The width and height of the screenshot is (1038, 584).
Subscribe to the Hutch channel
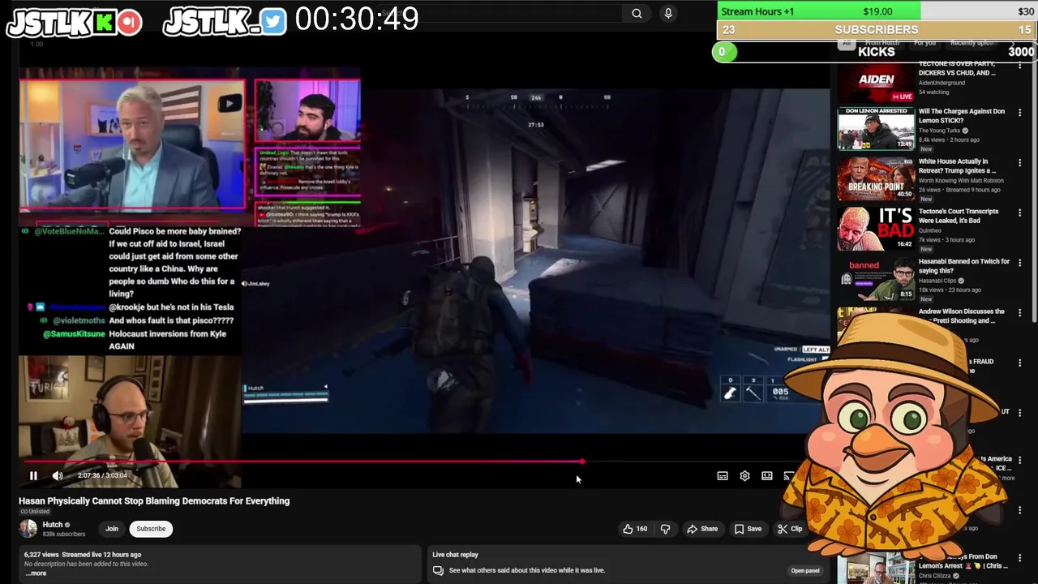pyautogui.click(x=151, y=529)
